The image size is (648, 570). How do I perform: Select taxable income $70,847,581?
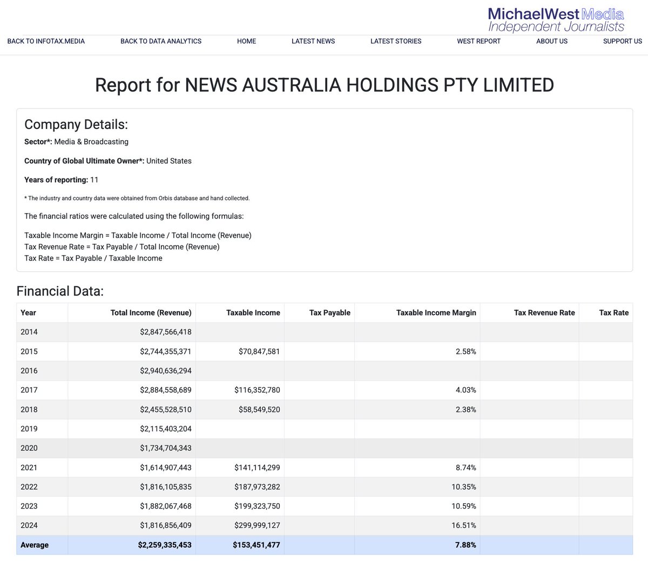240,352
